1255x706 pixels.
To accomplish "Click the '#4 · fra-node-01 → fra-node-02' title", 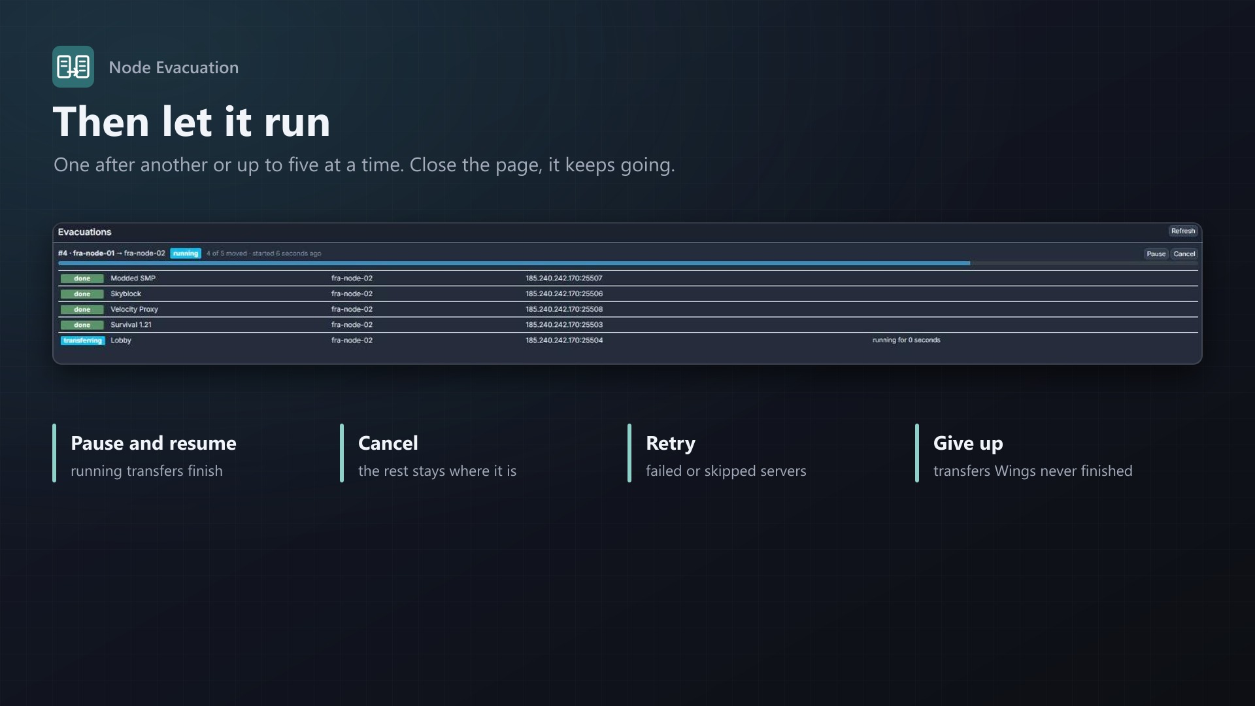I will (x=111, y=254).
